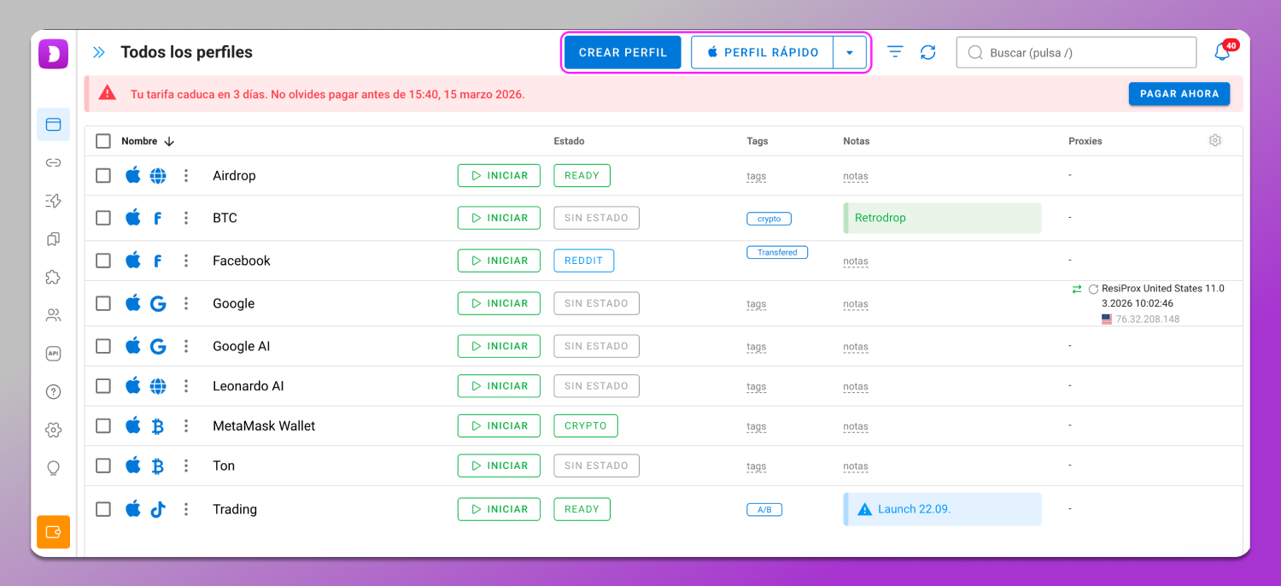Open the API section in the sidebar
This screenshot has height=586, width=1281.
point(53,353)
